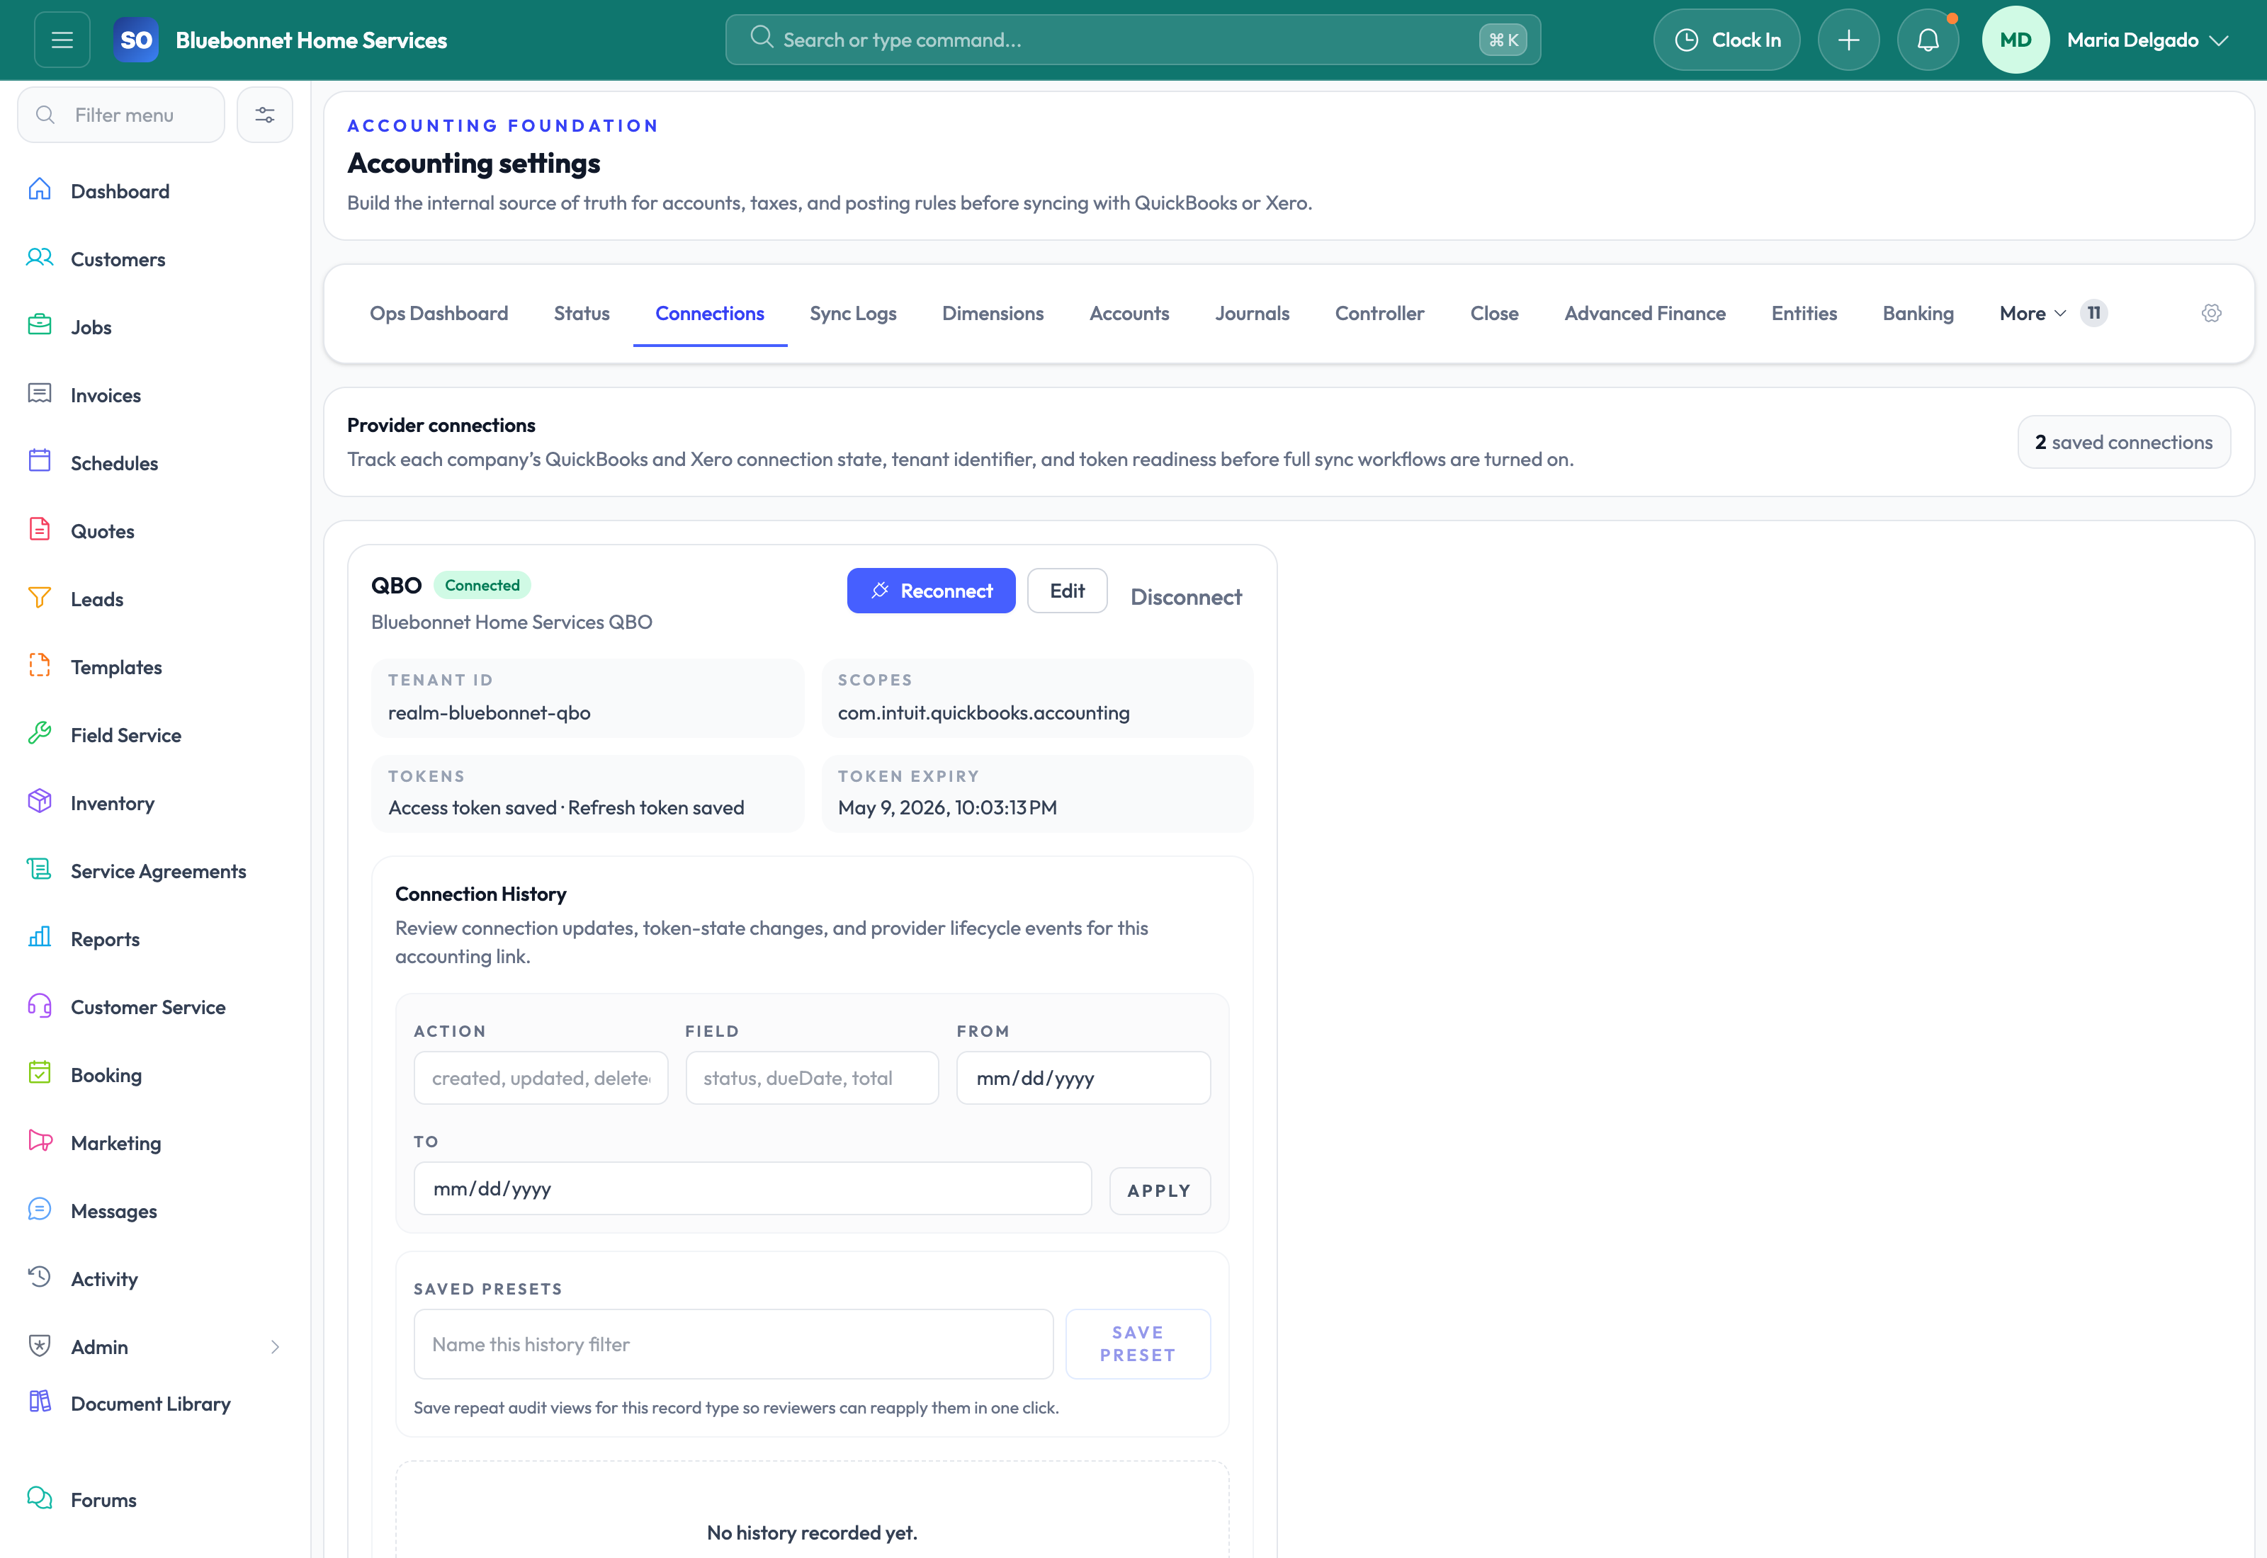Open the hamburger menu icon
The height and width of the screenshot is (1558, 2267).
62,40
